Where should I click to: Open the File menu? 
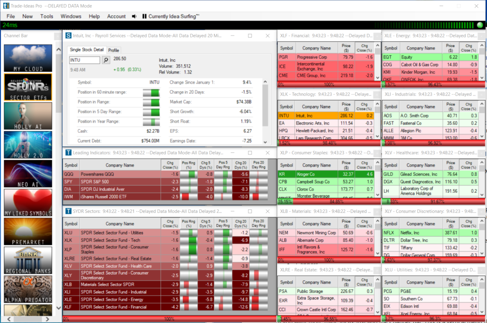point(10,17)
